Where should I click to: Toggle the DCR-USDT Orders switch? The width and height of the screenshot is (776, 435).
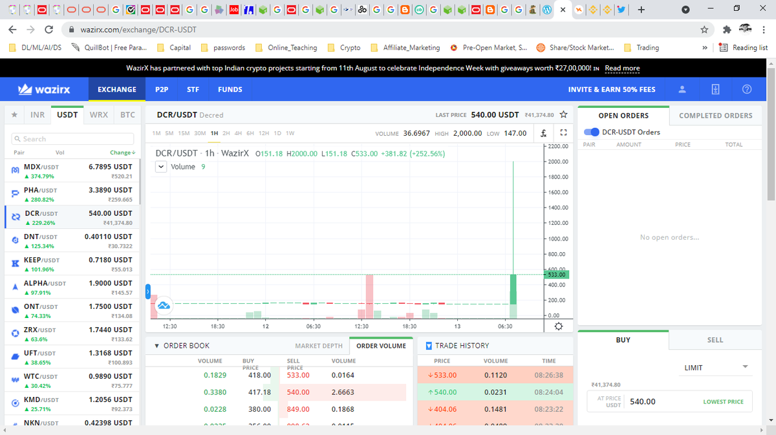pos(591,132)
